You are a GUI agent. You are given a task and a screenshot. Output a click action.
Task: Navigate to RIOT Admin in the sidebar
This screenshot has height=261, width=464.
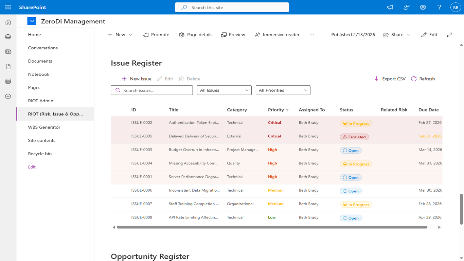point(40,101)
